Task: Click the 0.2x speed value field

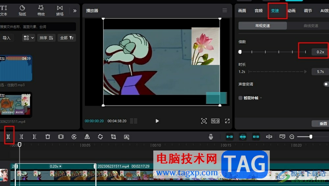Action: click(x=320, y=52)
